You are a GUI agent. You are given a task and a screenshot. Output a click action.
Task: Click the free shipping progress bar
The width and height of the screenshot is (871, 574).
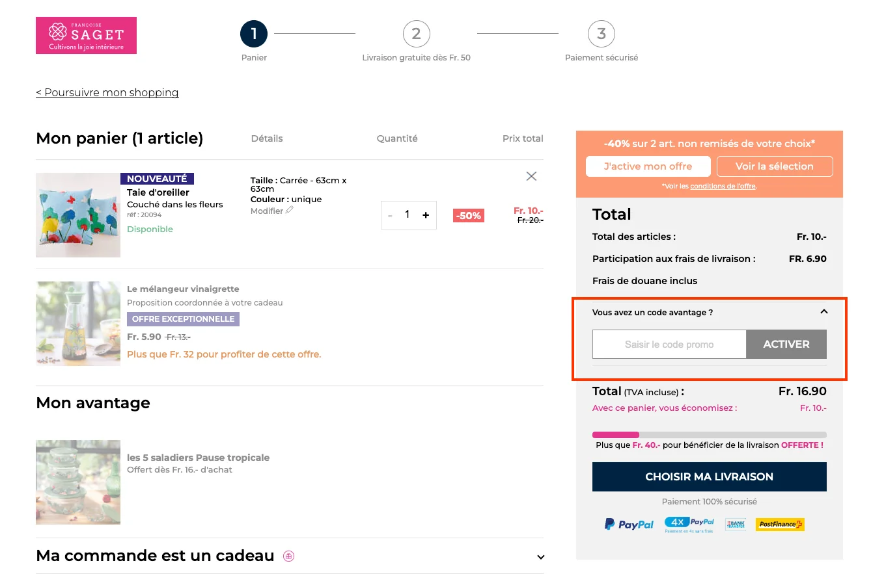pyautogui.click(x=709, y=434)
